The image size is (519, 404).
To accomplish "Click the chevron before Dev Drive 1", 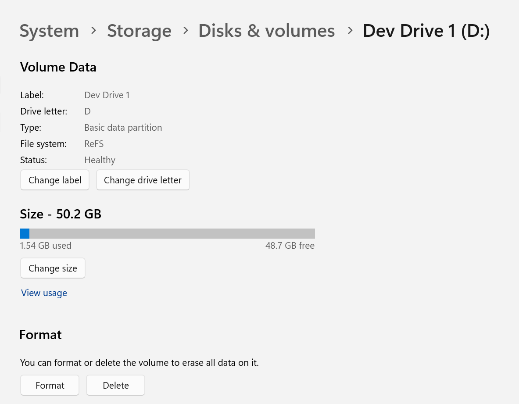I will pos(350,31).
